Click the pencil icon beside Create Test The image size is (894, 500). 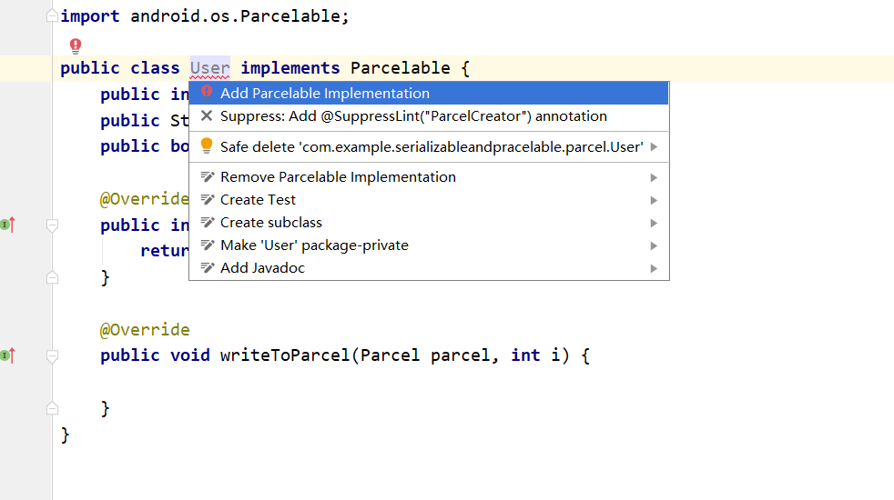207,200
